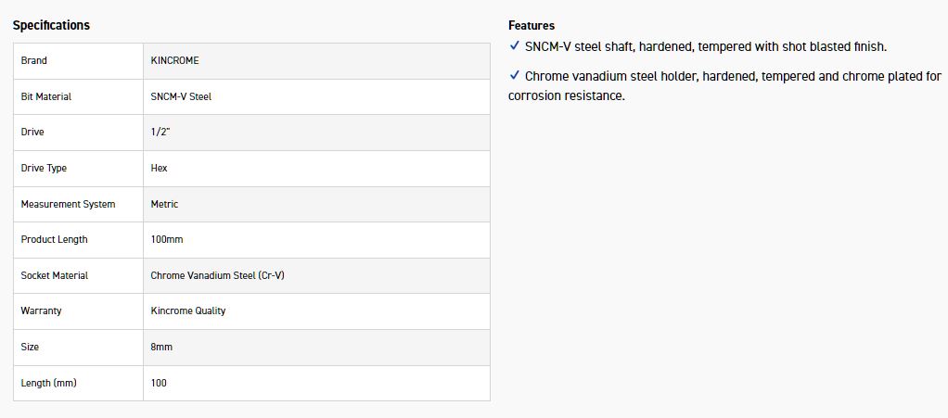Click the Drive Type label
The width and height of the screenshot is (948, 418).
click(x=44, y=168)
